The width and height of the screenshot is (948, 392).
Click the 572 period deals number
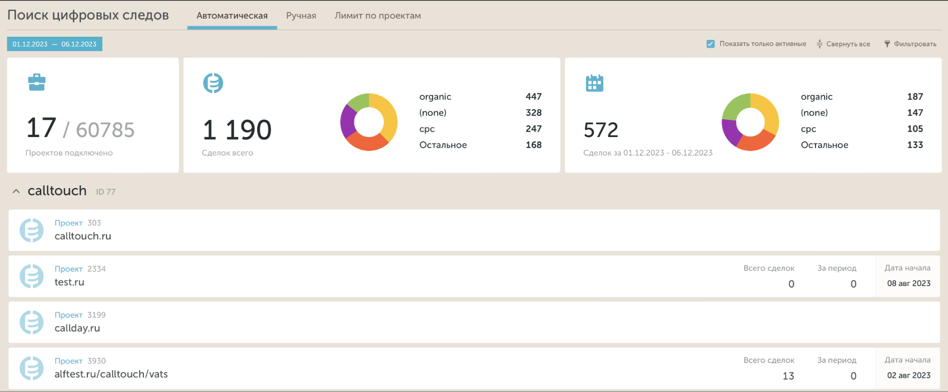pyautogui.click(x=601, y=130)
